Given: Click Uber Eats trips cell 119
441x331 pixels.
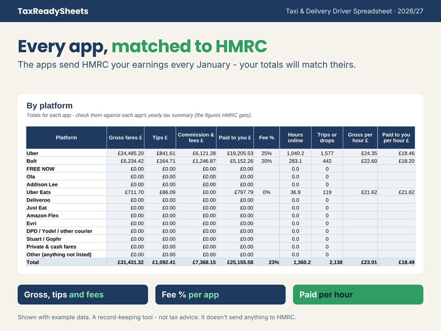Looking at the screenshot, I should (327, 192).
